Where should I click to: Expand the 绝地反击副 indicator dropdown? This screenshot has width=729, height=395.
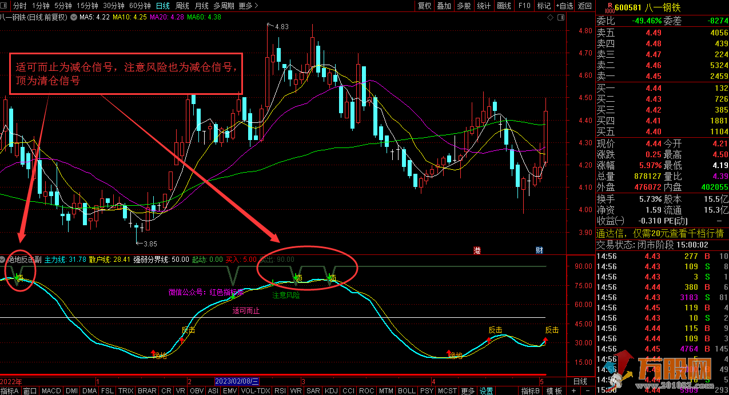[3, 259]
